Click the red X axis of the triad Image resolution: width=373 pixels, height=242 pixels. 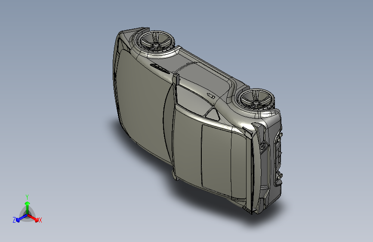pyautogui.click(x=33, y=218)
